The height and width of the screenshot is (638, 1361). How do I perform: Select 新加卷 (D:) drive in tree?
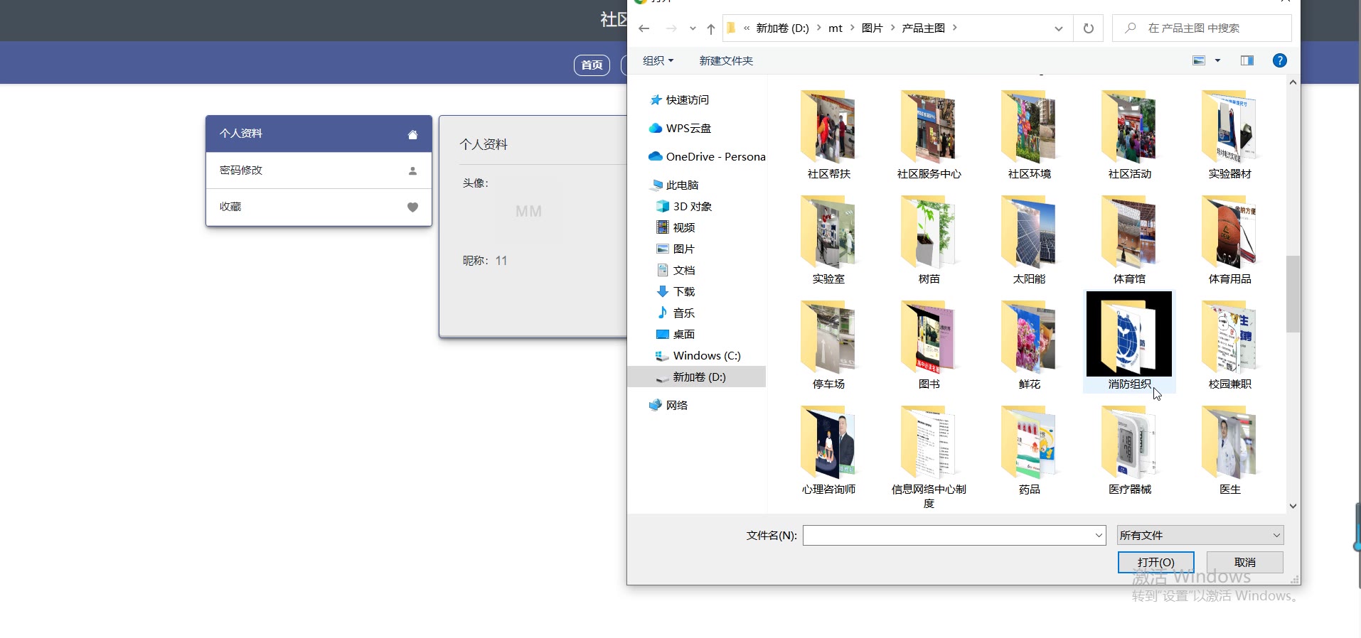[697, 377]
